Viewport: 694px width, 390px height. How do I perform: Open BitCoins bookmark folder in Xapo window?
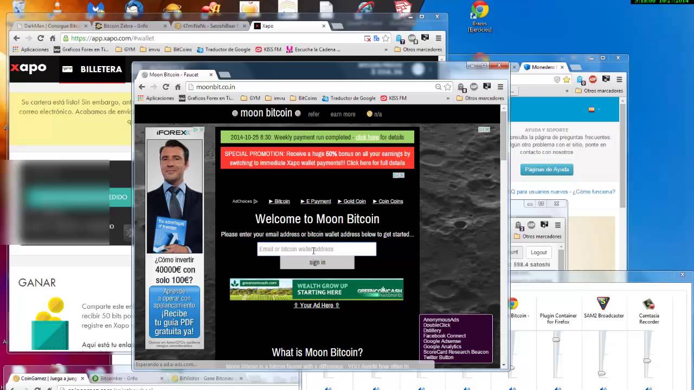pyautogui.click(x=178, y=49)
